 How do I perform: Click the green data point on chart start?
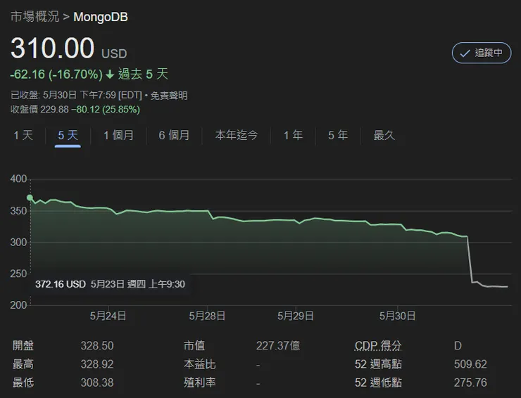30,198
